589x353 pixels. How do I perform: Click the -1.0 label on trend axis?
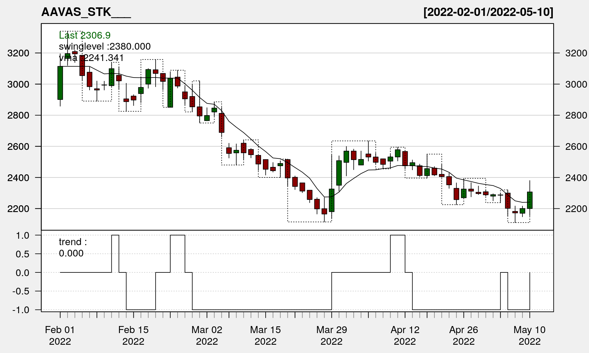[x=21, y=310]
